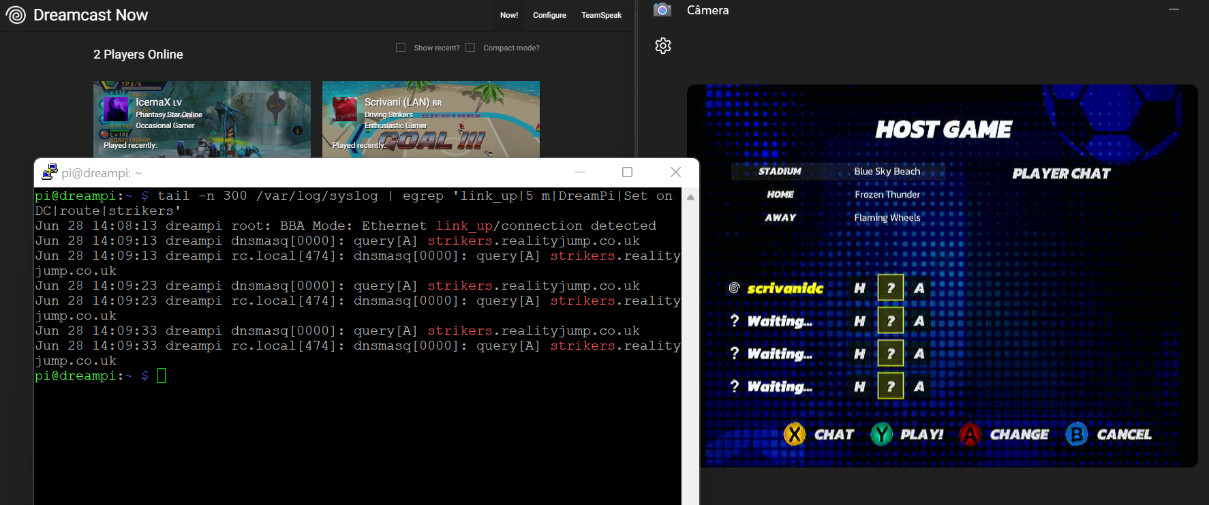The height and width of the screenshot is (505, 1209).
Task: Click the BBA Mode Ethernet log line
Action: 346,226
